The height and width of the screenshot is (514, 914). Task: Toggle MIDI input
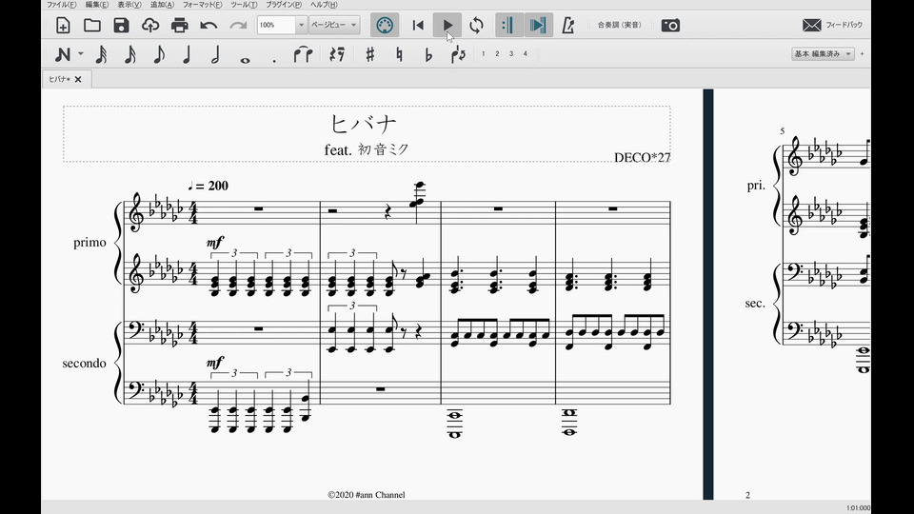(x=384, y=25)
